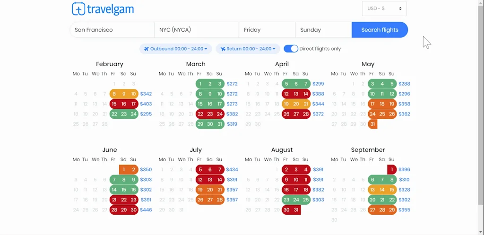Click the $272 price for March 1–3
The image size is (484, 235).
click(x=232, y=84)
